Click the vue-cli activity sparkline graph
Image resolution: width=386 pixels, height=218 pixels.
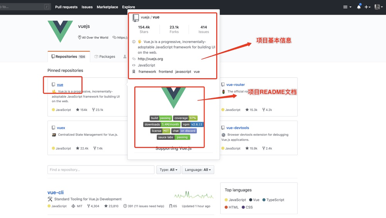pyautogui.click(x=194, y=195)
